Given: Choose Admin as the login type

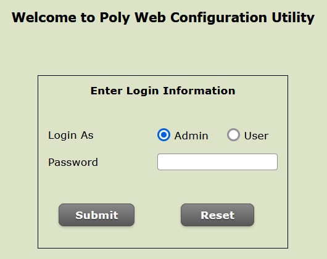Looking at the screenshot, I should pyautogui.click(x=163, y=135).
